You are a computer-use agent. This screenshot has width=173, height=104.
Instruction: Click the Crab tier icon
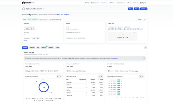click(67, 93)
